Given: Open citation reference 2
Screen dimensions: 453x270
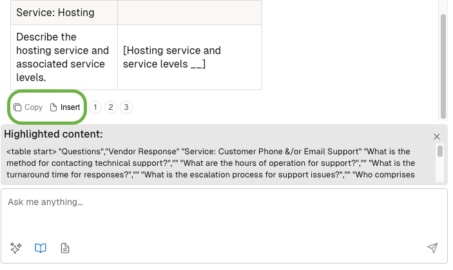Looking at the screenshot, I should 111,107.
